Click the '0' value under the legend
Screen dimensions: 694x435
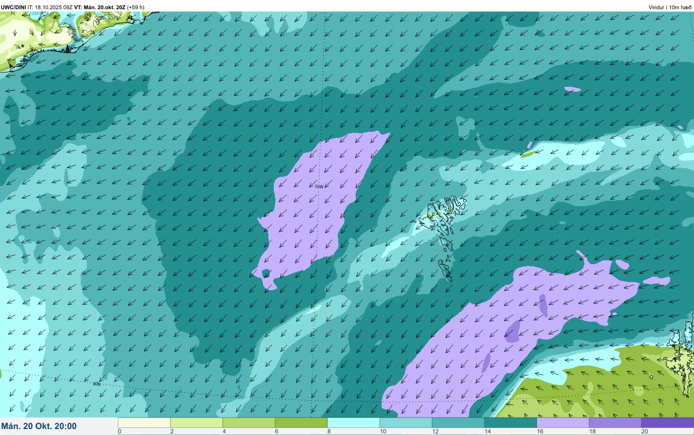tap(119, 431)
